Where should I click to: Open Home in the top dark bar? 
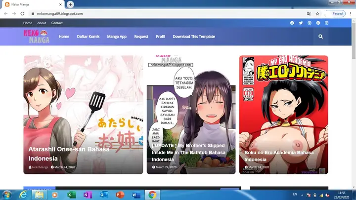[x=28, y=23]
